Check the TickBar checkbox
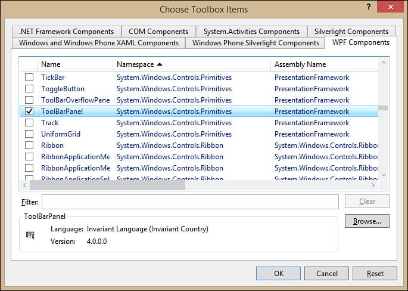The width and height of the screenshot is (408, 291). click(29, 78)
